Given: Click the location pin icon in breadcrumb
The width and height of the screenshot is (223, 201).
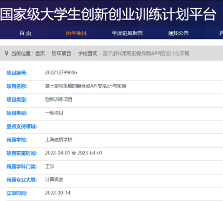Looking at the screenshot, I should [6, 53].
